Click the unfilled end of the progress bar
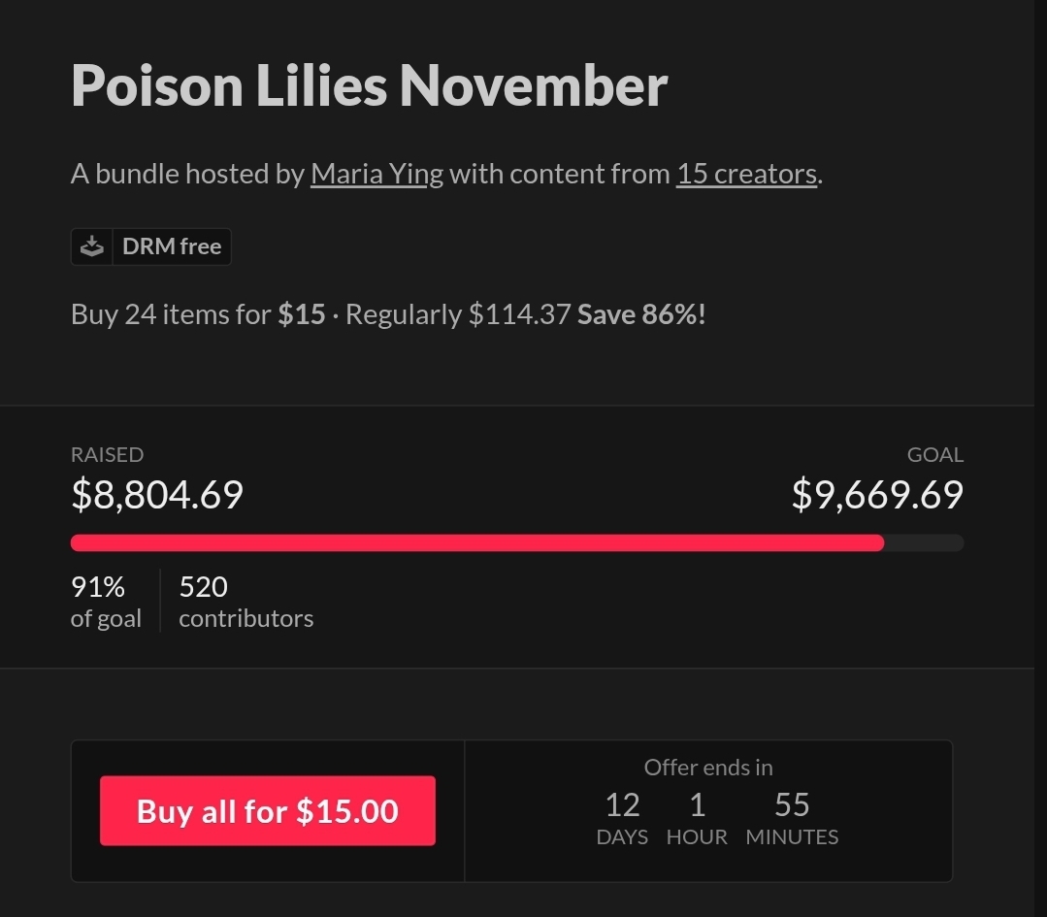Image resolution: width=1047 pixels, height=917 pixels. coord(924,542)
